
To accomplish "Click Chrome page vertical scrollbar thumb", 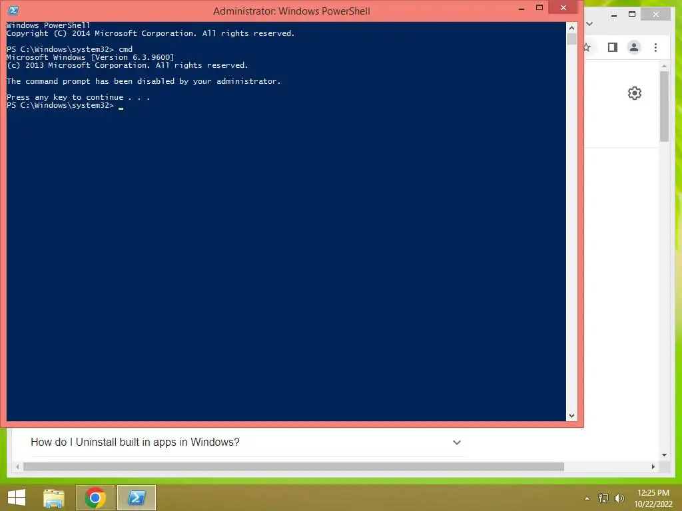I will tap(664, 106).
